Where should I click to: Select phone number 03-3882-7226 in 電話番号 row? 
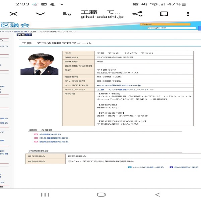109,77
